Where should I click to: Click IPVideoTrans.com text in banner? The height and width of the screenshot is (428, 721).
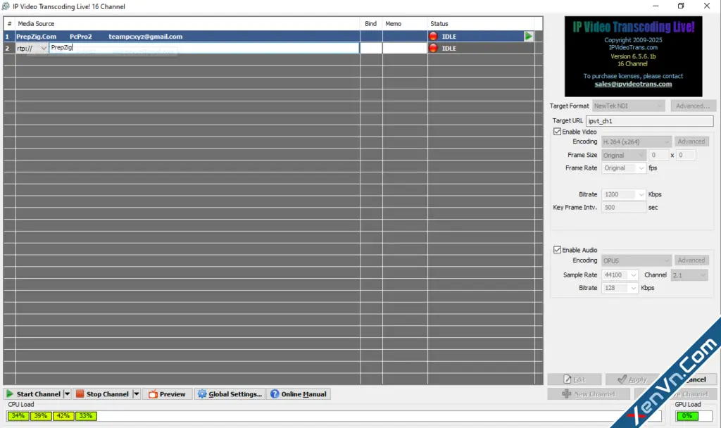click(x=633, y=47)
